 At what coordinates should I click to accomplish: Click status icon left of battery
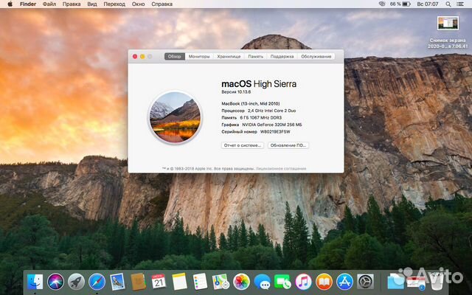point(382,4)
